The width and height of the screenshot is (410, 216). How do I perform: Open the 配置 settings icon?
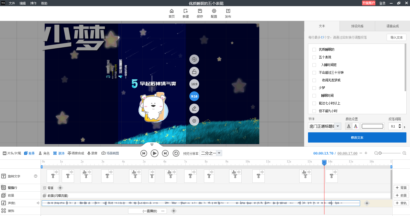click(214, 11)
